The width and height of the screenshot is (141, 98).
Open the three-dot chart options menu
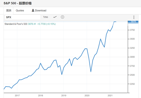tap(134, 17)
